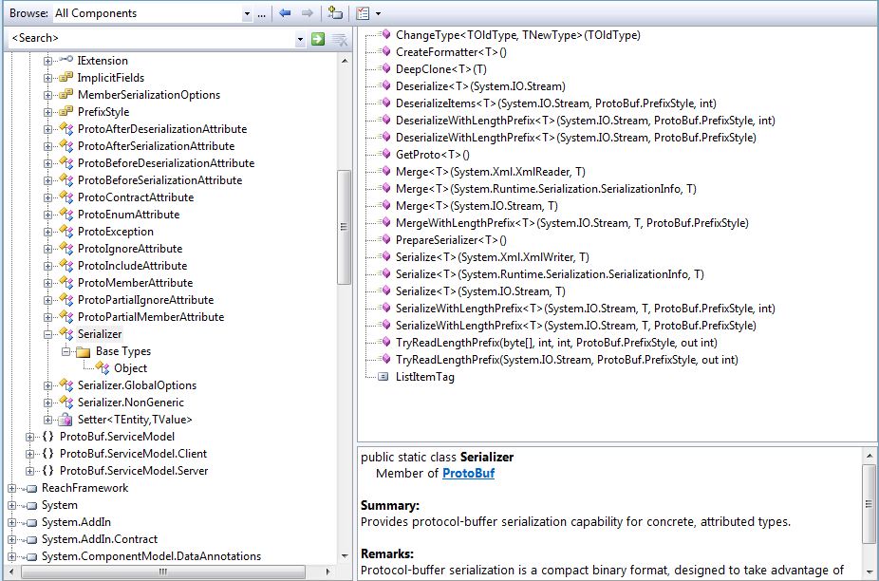Click the GetProto<T>() method icon
This screenshot has height=581, width=879.
click(x=385, y=154)
